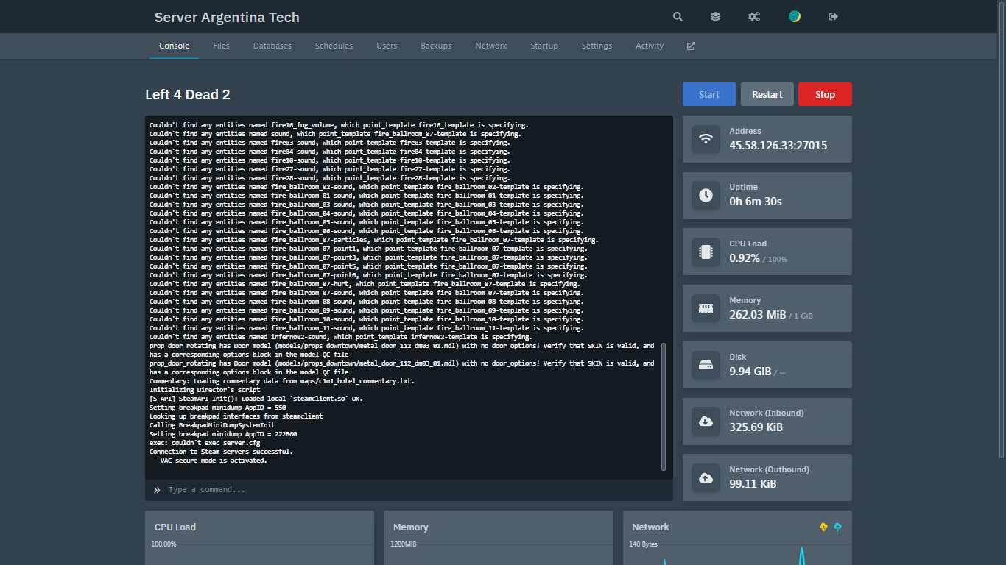Click the user avatar icon in header
This screenshot has width=1006, height=565.
[x=795, y=16]
